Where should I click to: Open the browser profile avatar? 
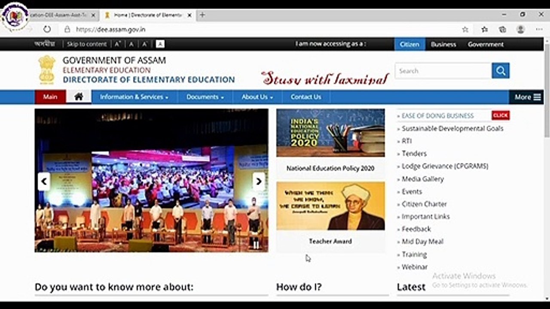pos(521,29)
